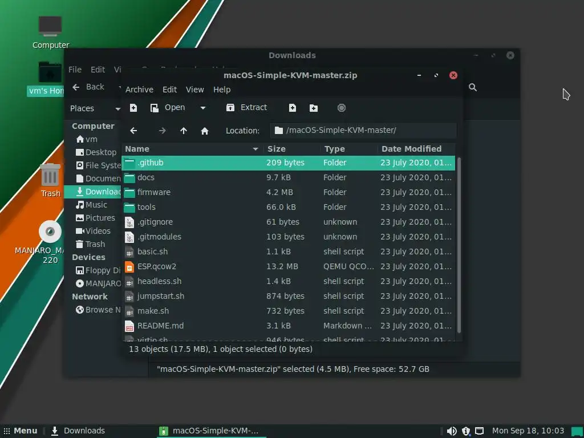Click the volume speaker tray icon
Screen dimensions: 584x438
point(452,431)
